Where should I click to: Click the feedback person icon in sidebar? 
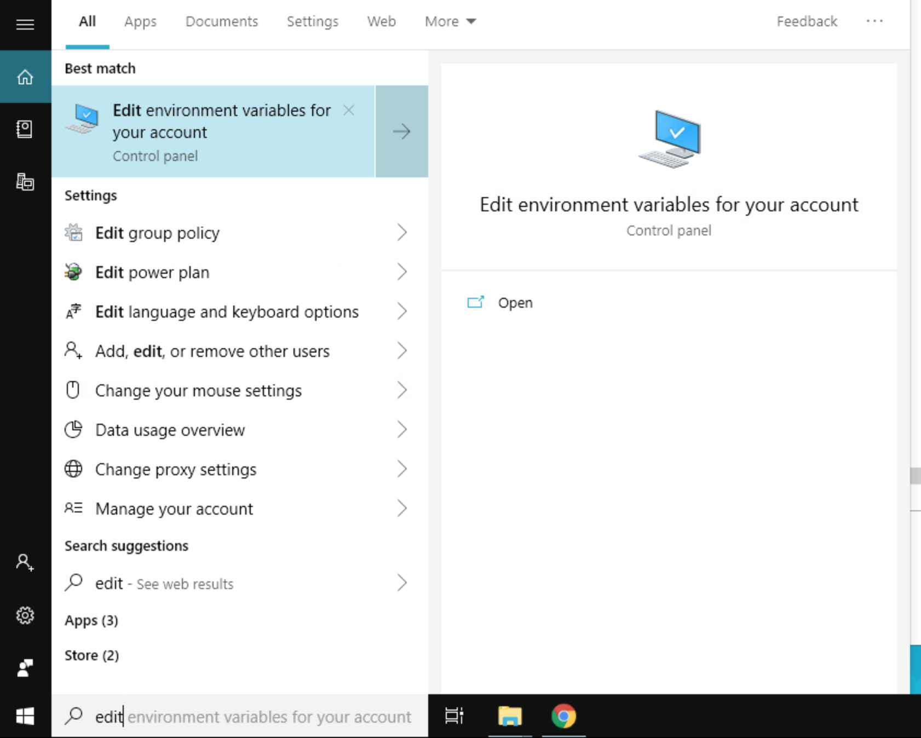25,668
